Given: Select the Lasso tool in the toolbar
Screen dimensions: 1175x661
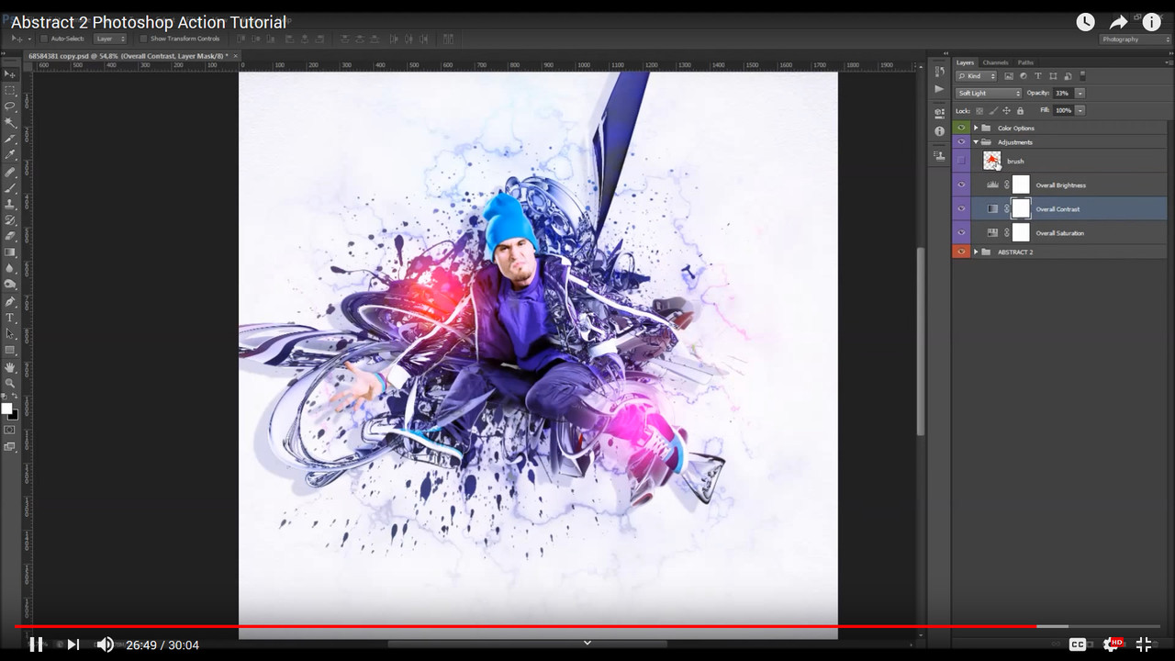Looking at the screenshot, I should click(10, 106).
